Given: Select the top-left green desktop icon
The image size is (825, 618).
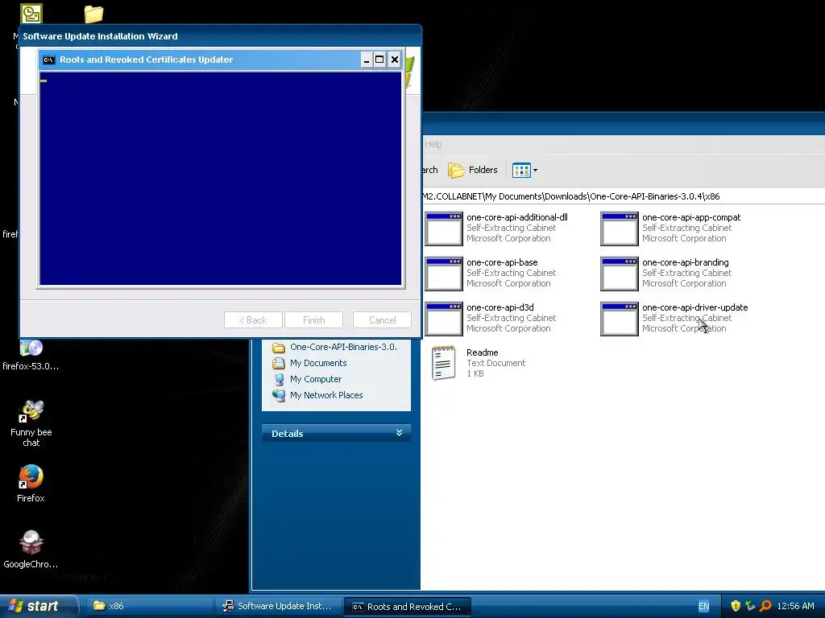Looking at the screenshot, I should 31,14.
